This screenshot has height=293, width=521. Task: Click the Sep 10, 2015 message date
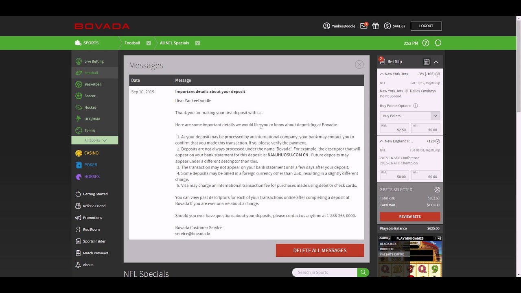(142, 92)
